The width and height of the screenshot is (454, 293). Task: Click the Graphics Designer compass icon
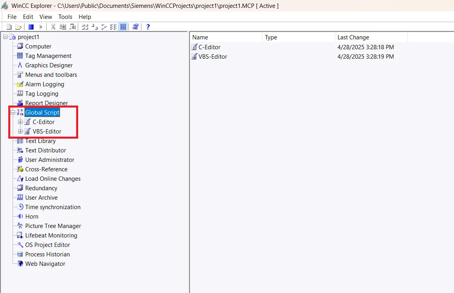[20, 65]
